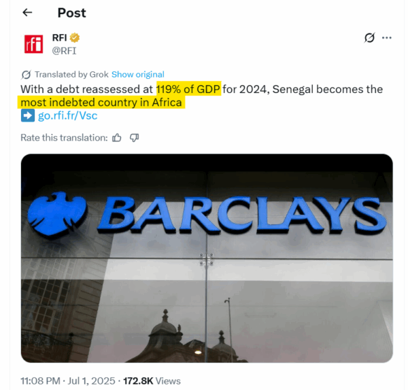Click the RFI display name
Viewport: 408px width, 390px height.
pyautogui.click(x=60, y=37)
